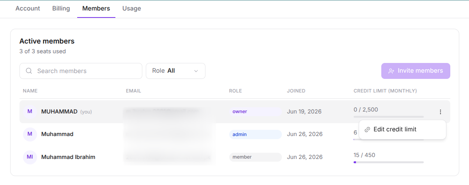Image resolution: width=469 pixels, height=185 pixels.
Task: Click the link icon beside Edit credit limit
Action: [367, 129]
